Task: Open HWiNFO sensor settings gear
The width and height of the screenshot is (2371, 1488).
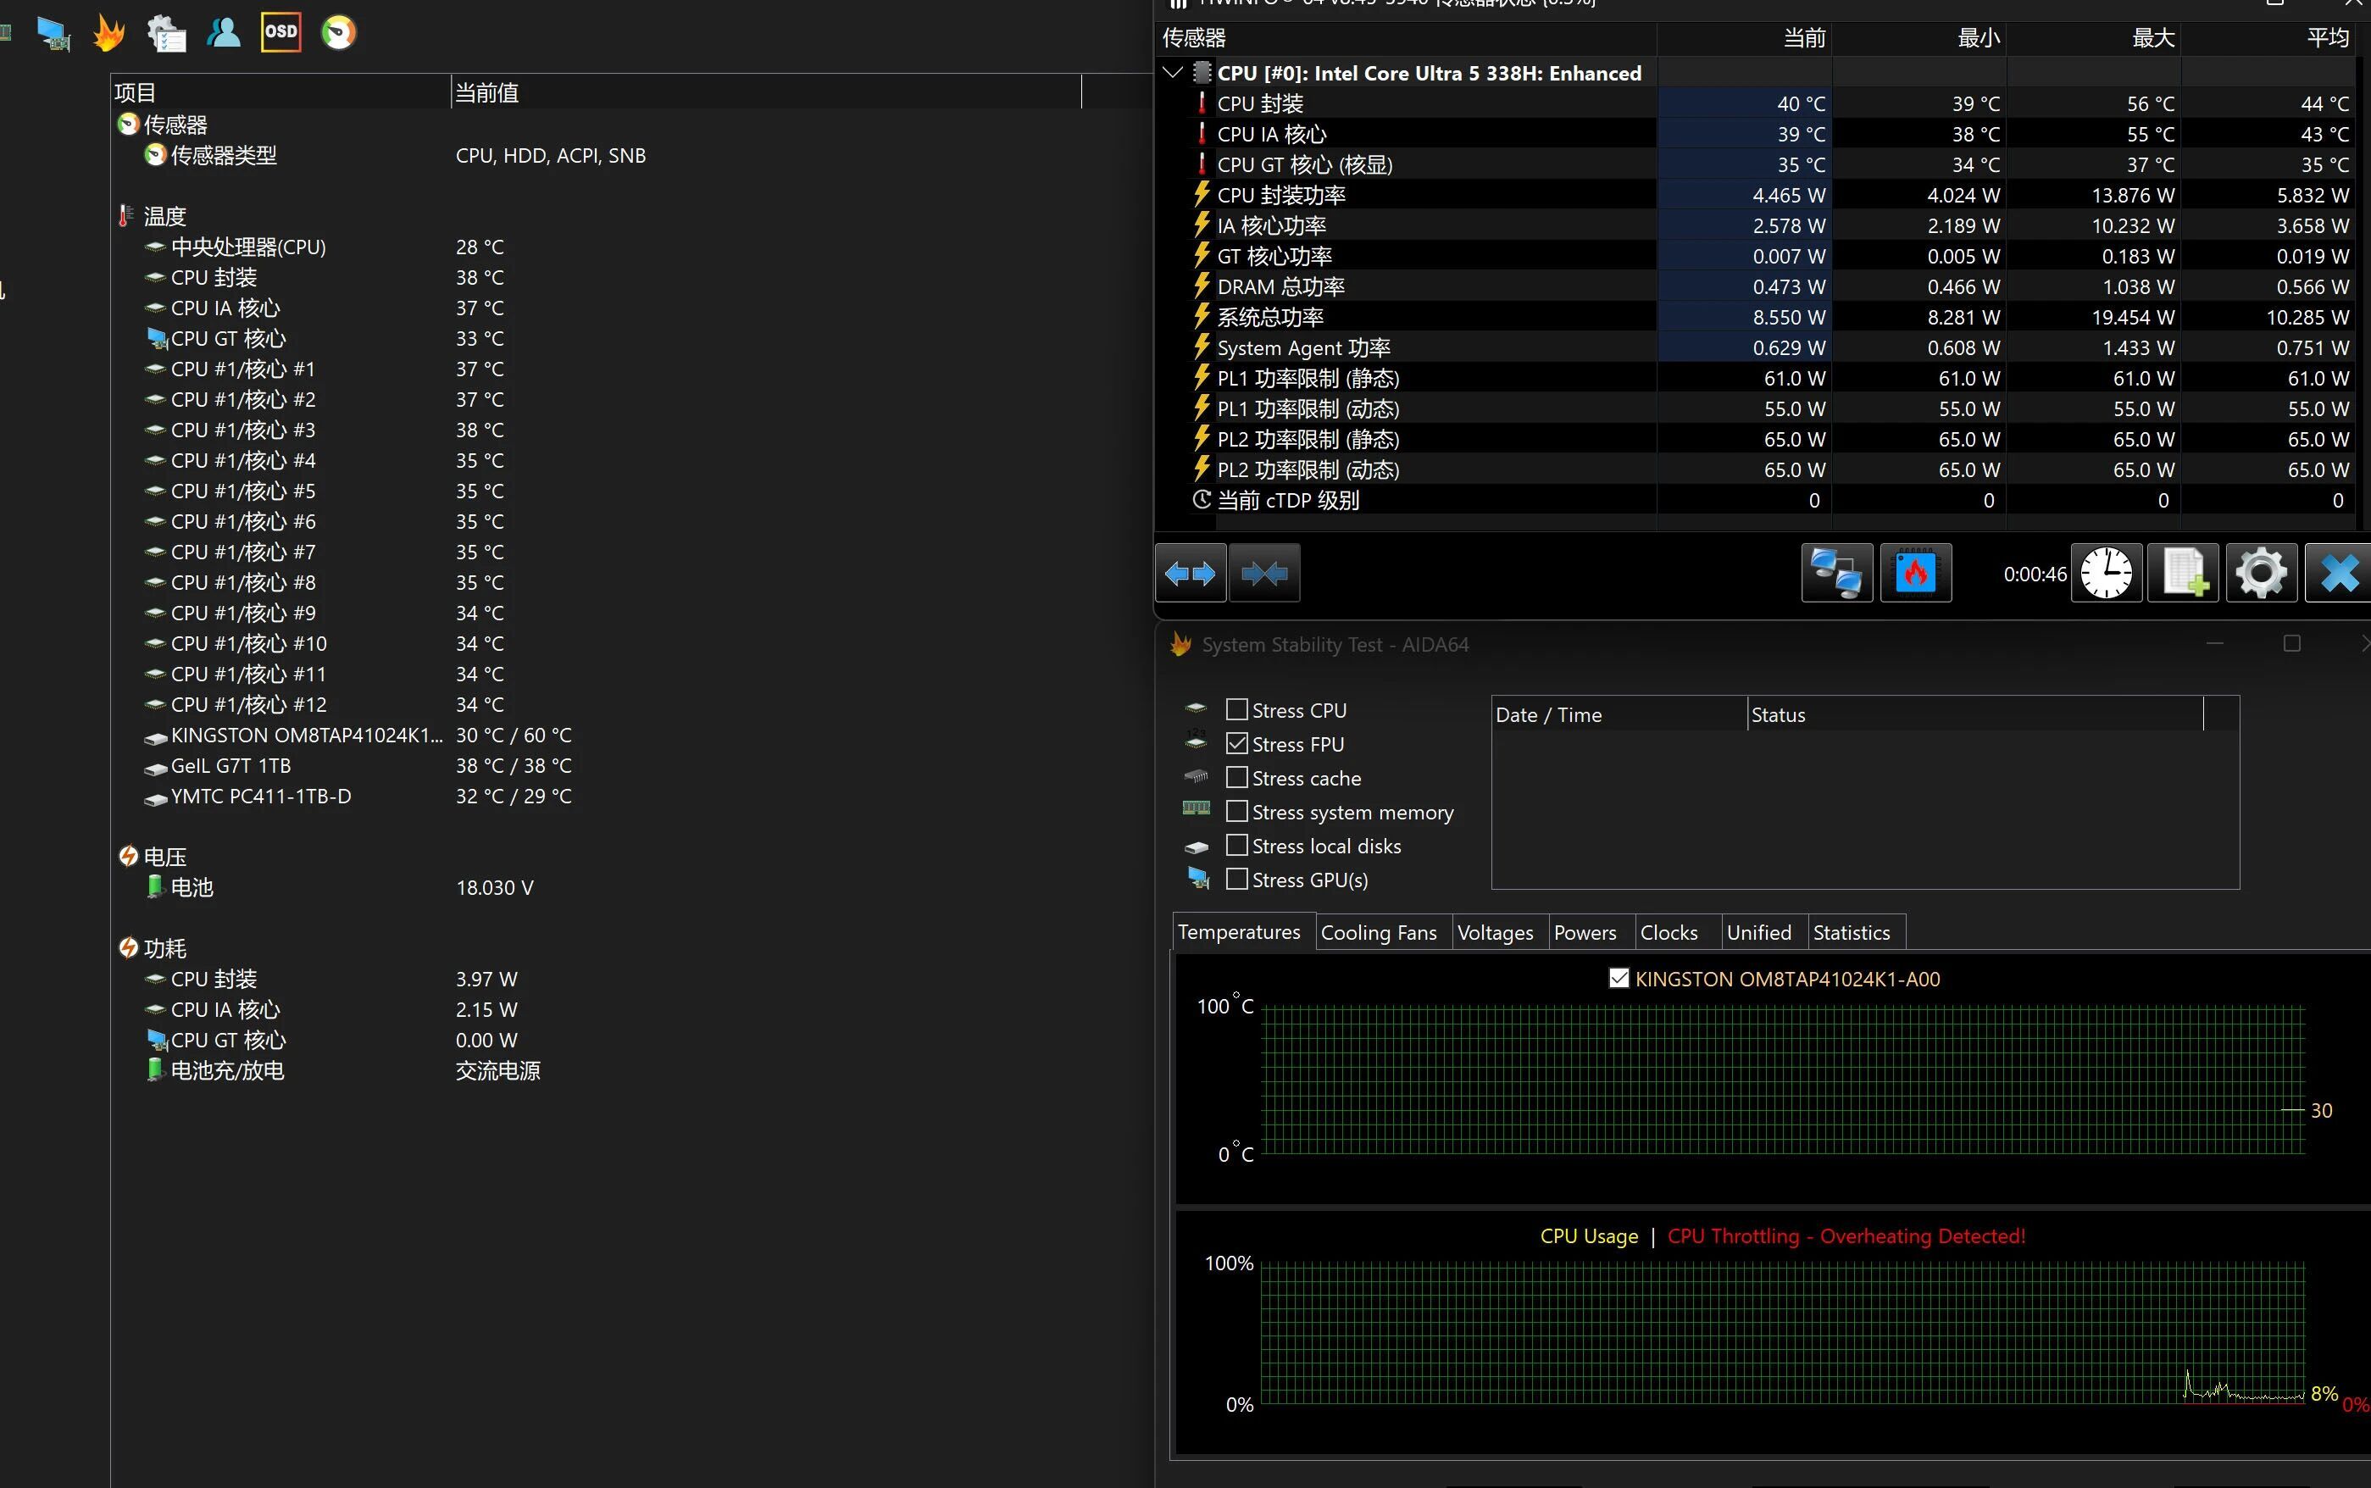Action: tap(2261, 573)
